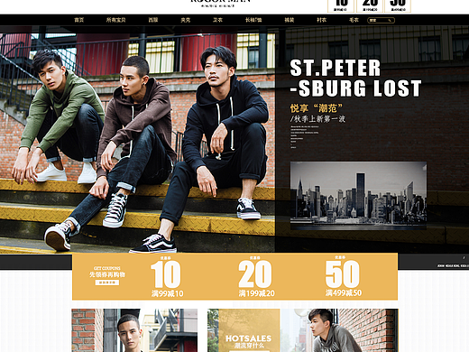
Task: Select the 卫衣 hoodies menu item
Action: pyautogui.click(x=217, y=20)
